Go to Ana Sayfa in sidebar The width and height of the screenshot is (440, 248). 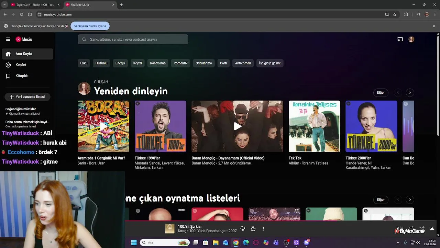pos(27,54)
